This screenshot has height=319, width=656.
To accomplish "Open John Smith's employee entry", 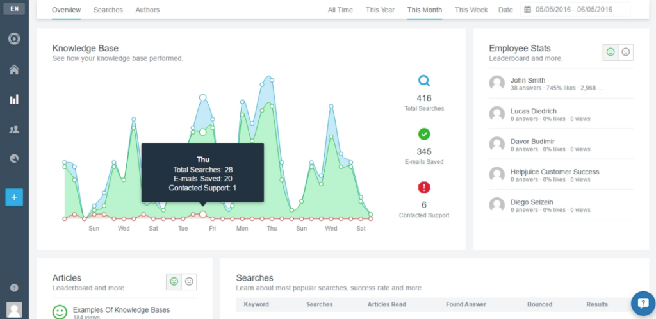I will click(561, 83).
